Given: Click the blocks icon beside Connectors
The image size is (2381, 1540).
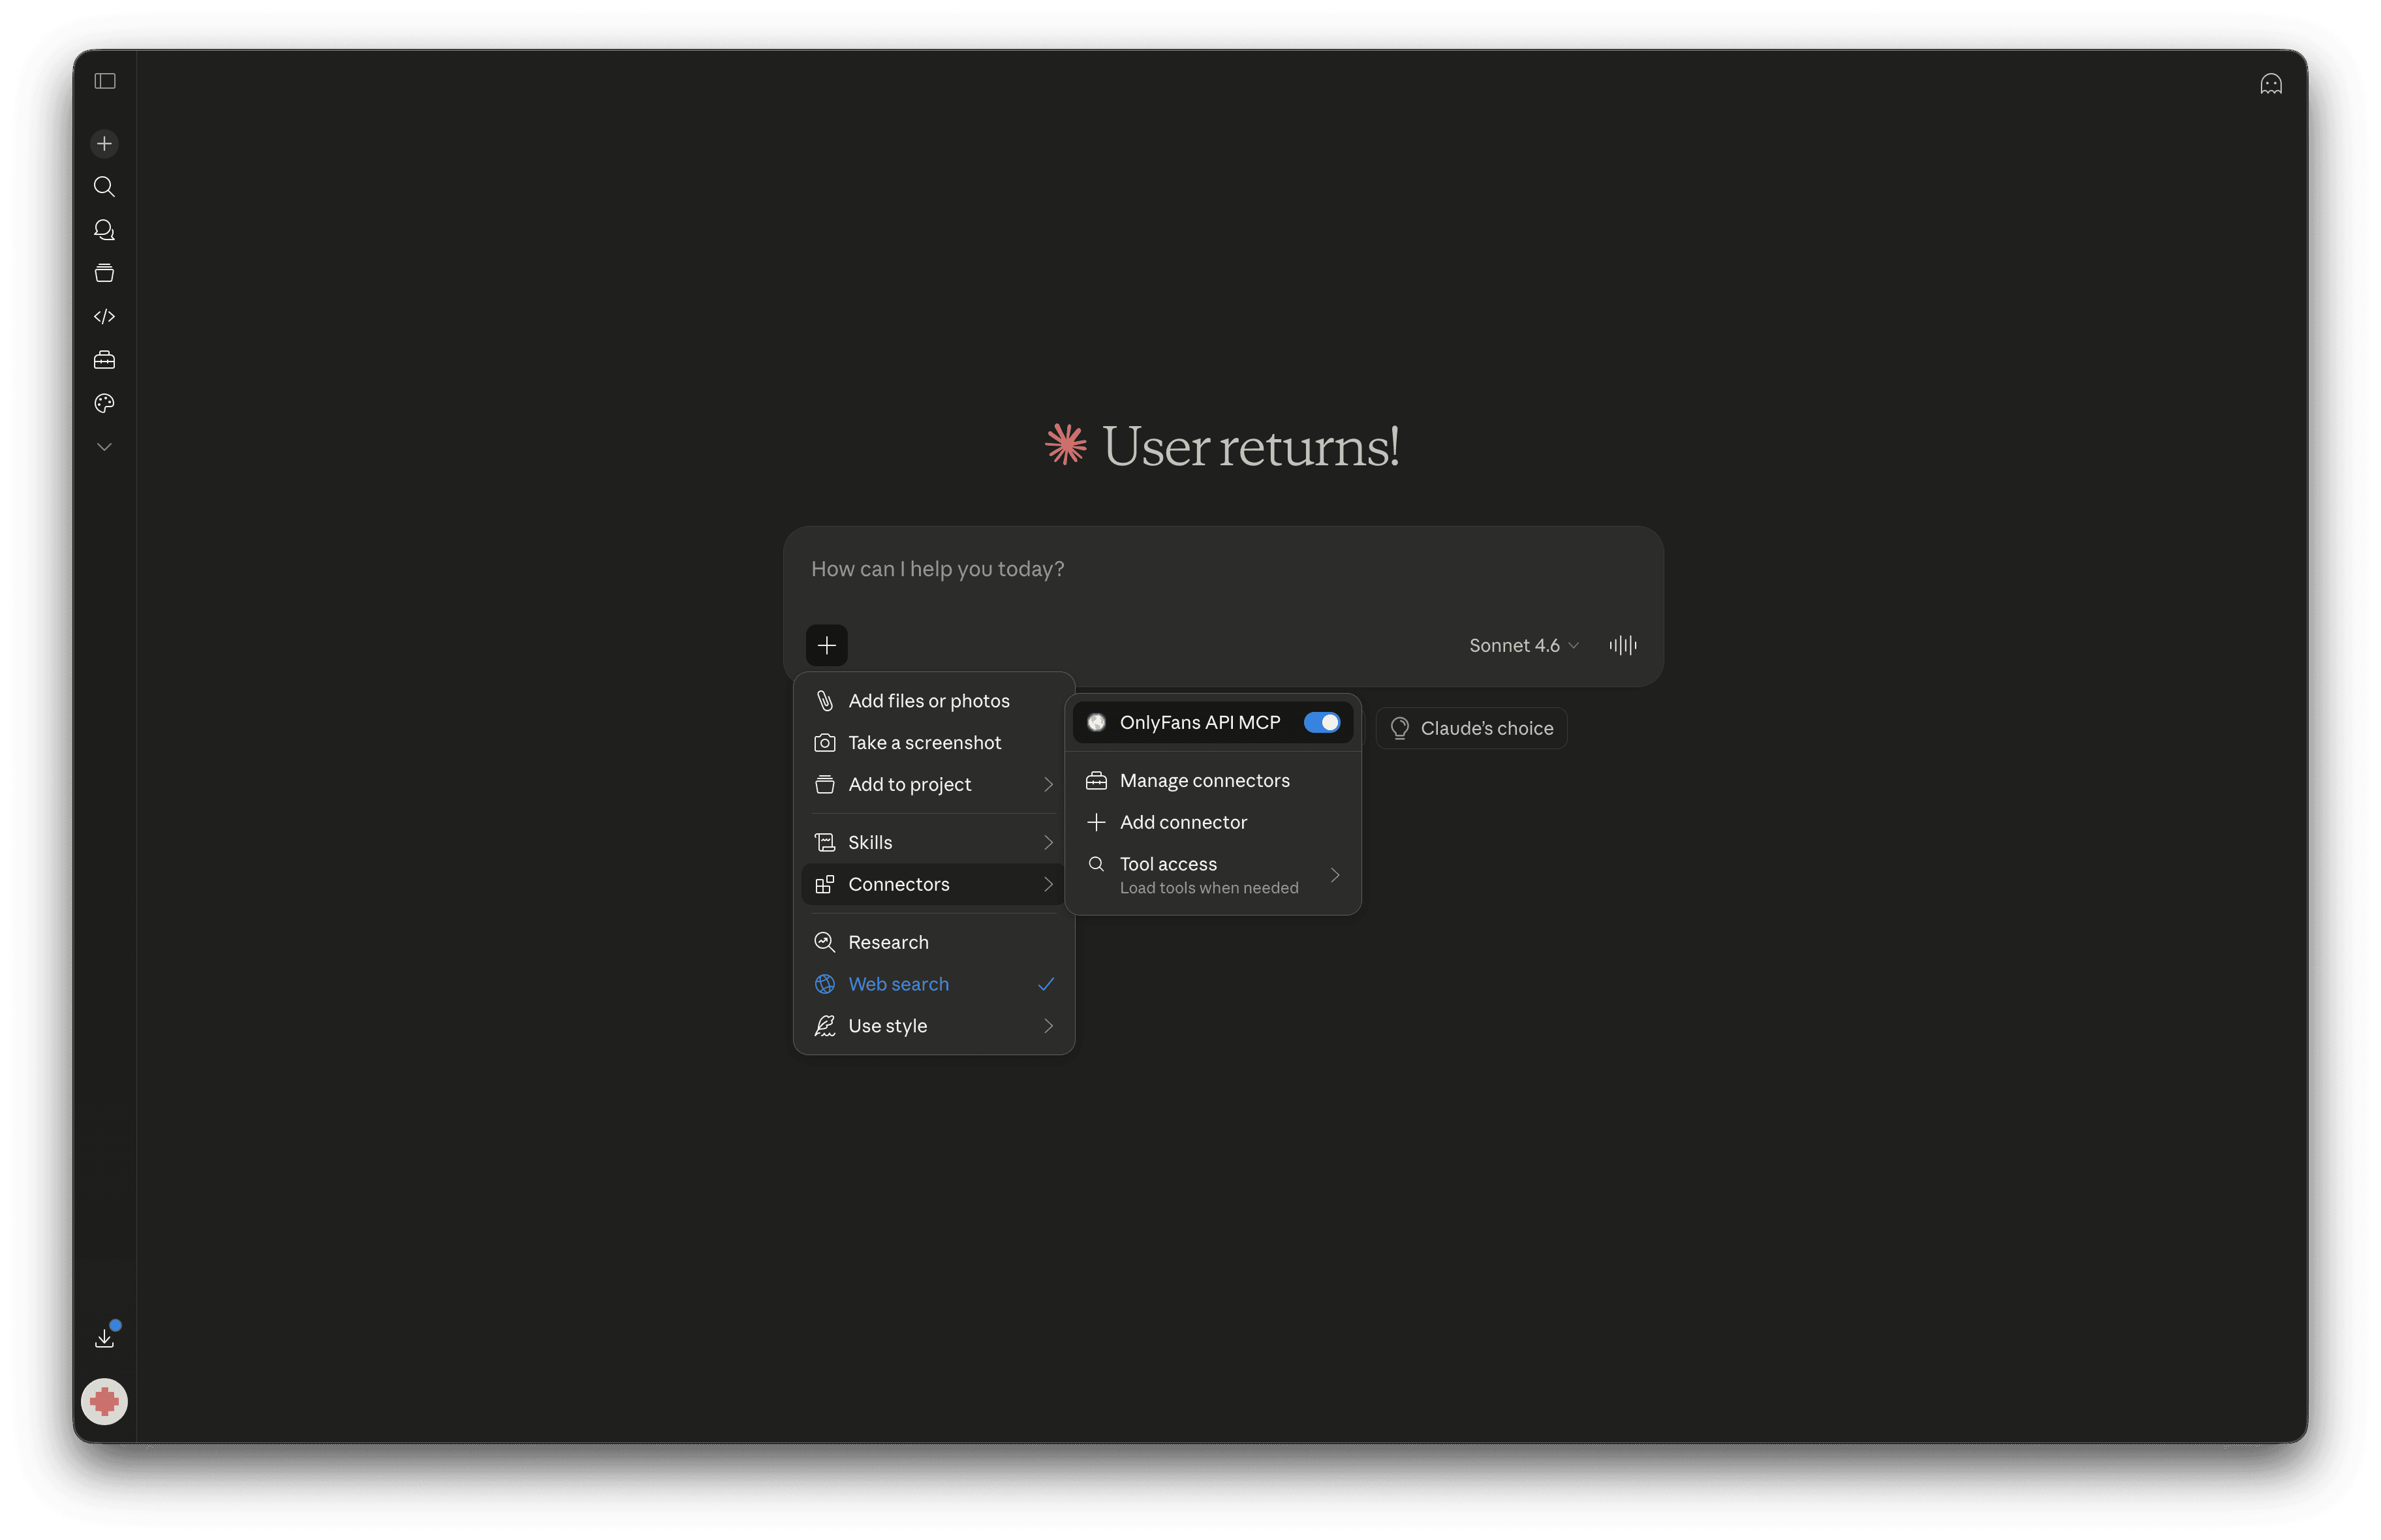Looking at the screenshot, I should pos(824,885).
